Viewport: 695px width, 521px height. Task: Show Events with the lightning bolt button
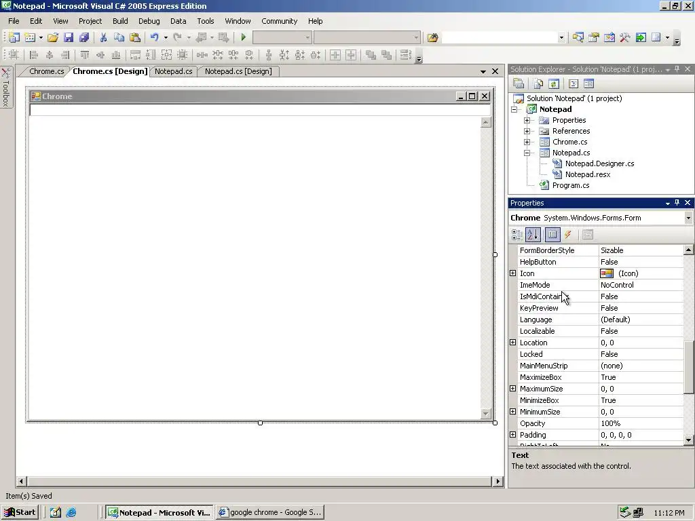pos(568,235)
